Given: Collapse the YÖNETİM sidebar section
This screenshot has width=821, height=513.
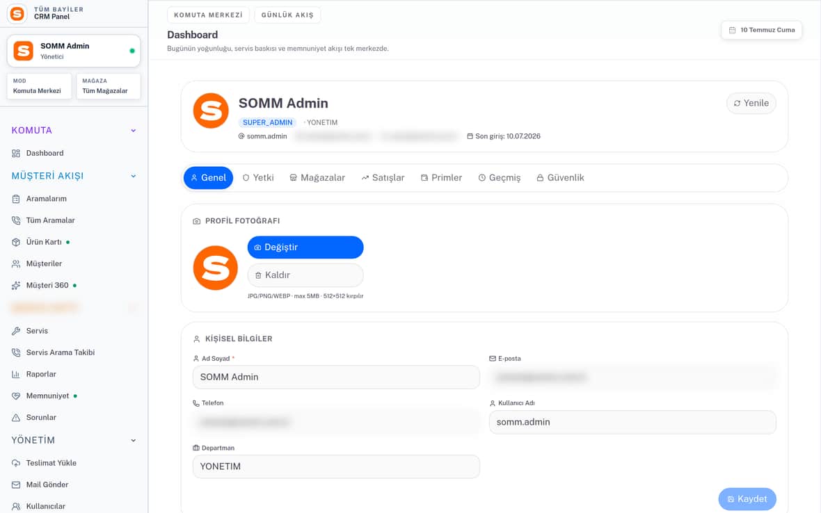Looking at the screenshot, I should click(133, 440).
